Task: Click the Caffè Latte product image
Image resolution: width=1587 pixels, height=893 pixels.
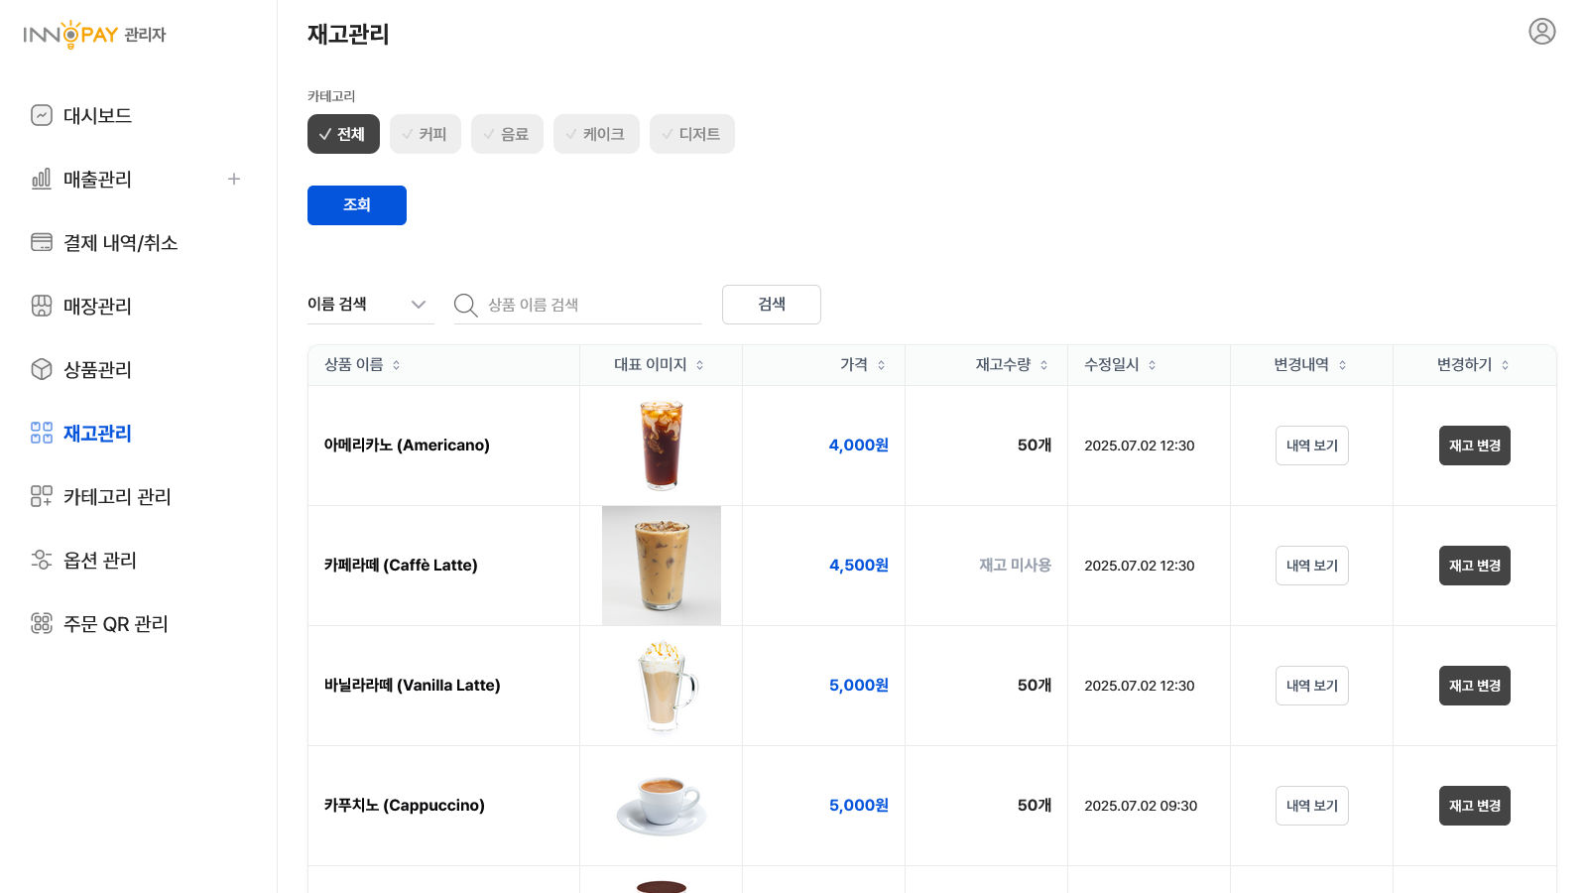Action: point(661,566)
